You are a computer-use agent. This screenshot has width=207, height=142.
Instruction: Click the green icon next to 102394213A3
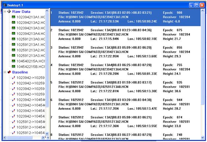click(14, 28)
